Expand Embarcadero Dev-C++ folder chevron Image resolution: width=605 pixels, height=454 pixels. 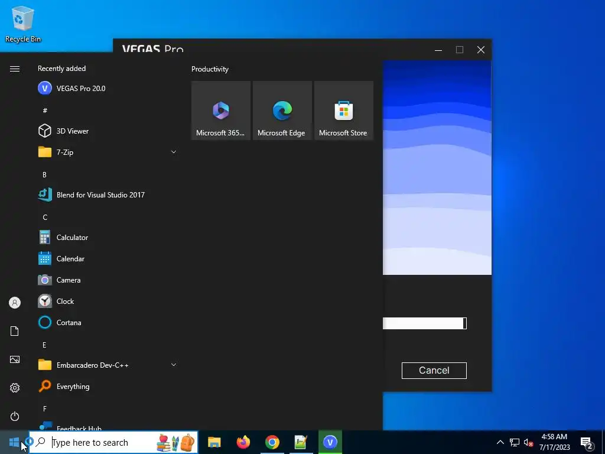[174, 365]
